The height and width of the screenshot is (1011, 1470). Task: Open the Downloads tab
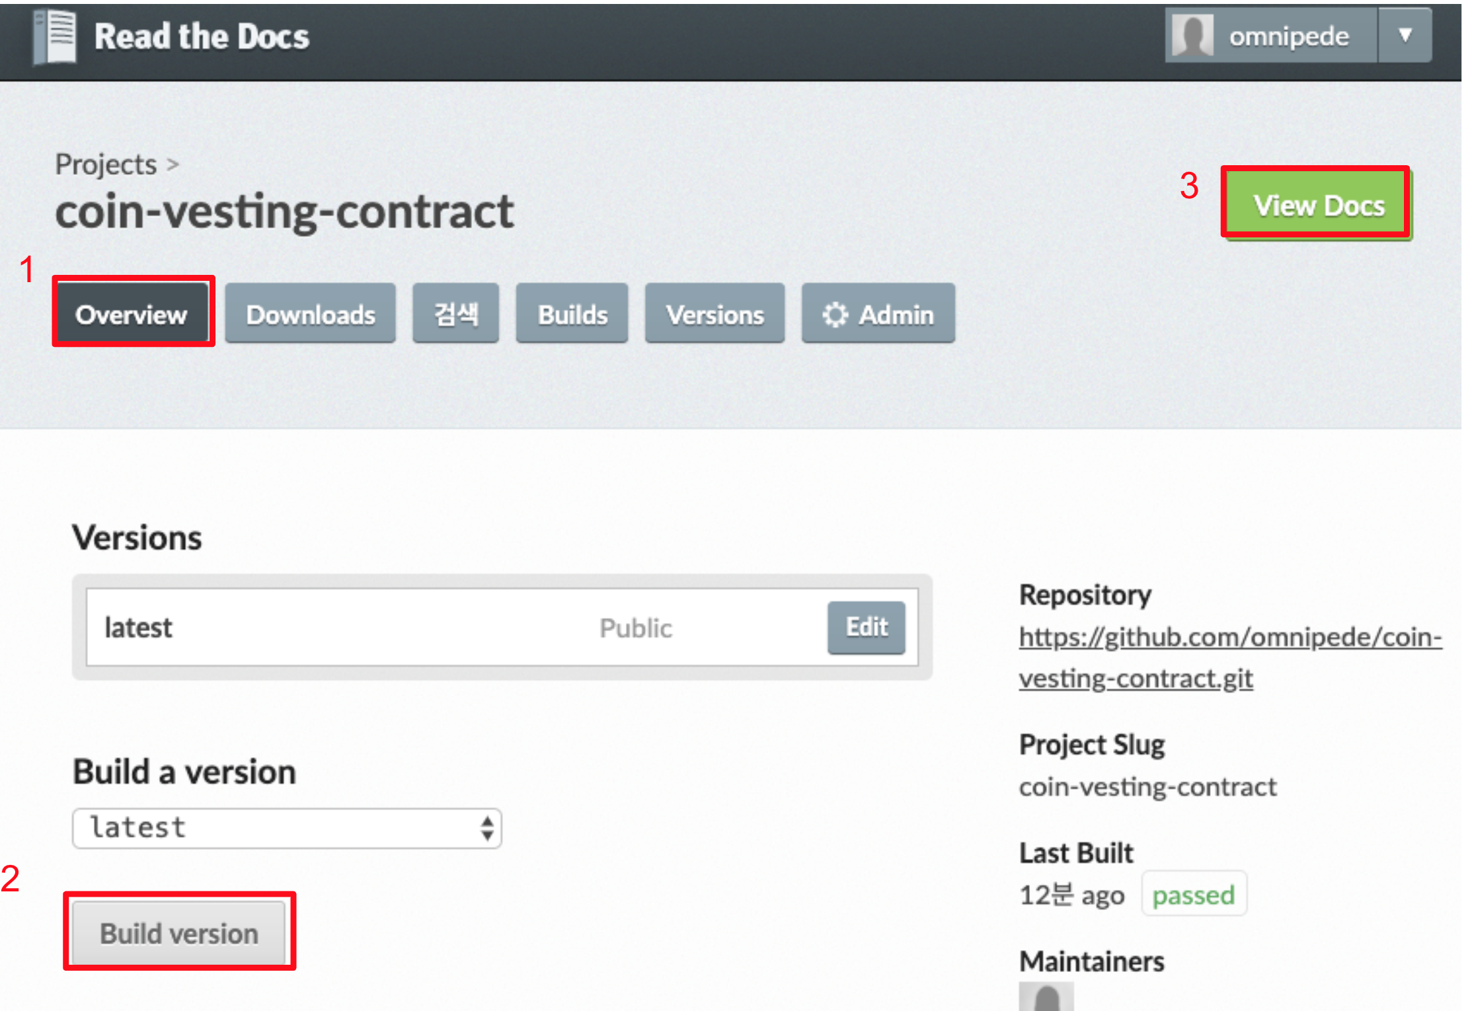pos(311,314)
